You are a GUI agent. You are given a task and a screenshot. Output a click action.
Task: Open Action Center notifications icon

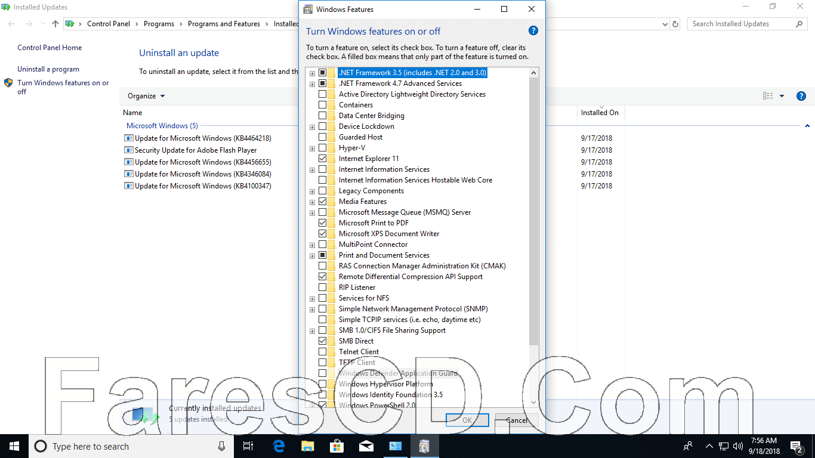(x=797, y=446)
